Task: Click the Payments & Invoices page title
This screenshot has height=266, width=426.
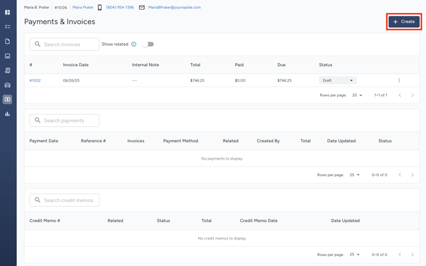Action: pos(60,22)
